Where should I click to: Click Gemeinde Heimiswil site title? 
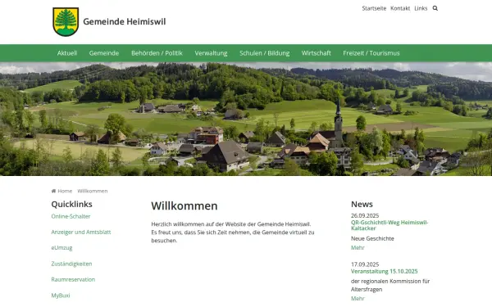click(125, 21)
